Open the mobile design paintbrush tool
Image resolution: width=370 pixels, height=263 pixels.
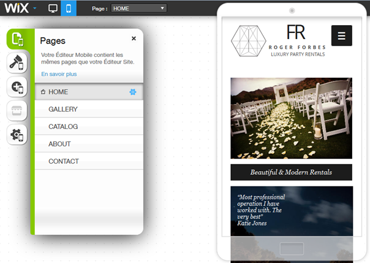click(x=17, y=62)
